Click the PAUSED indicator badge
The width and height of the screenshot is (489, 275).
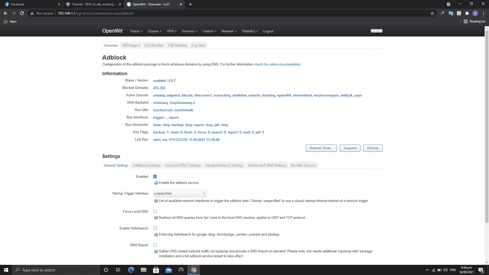click(377, 31)
